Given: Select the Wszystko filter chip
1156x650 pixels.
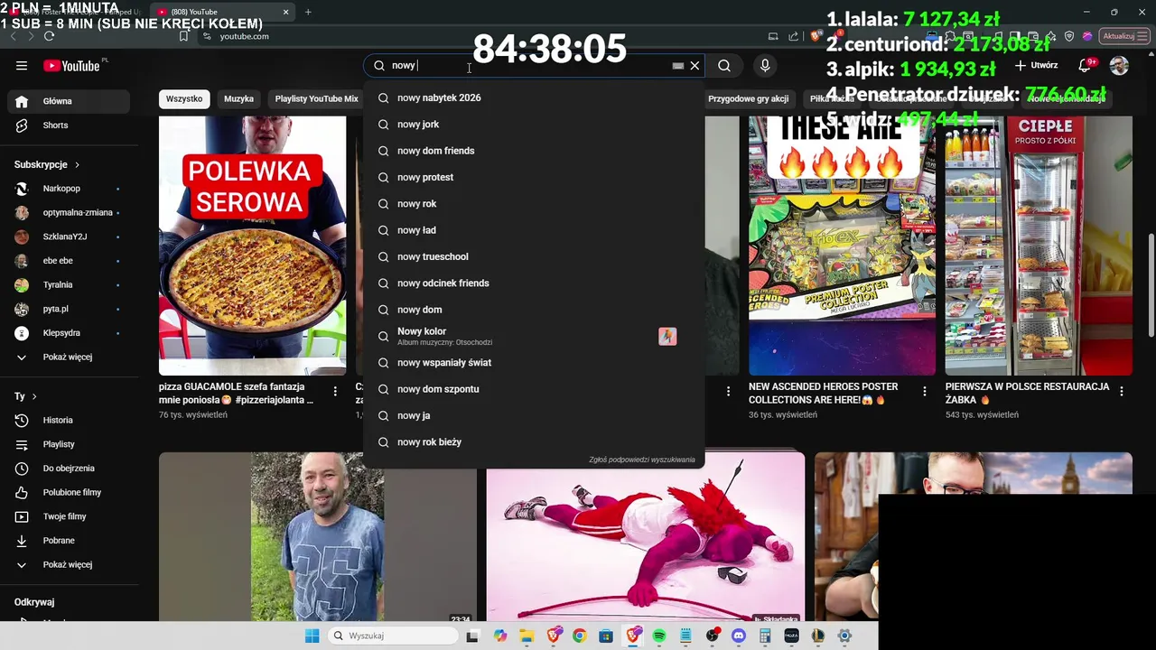Looking at the screenshot, I should [x=184, y=98].
